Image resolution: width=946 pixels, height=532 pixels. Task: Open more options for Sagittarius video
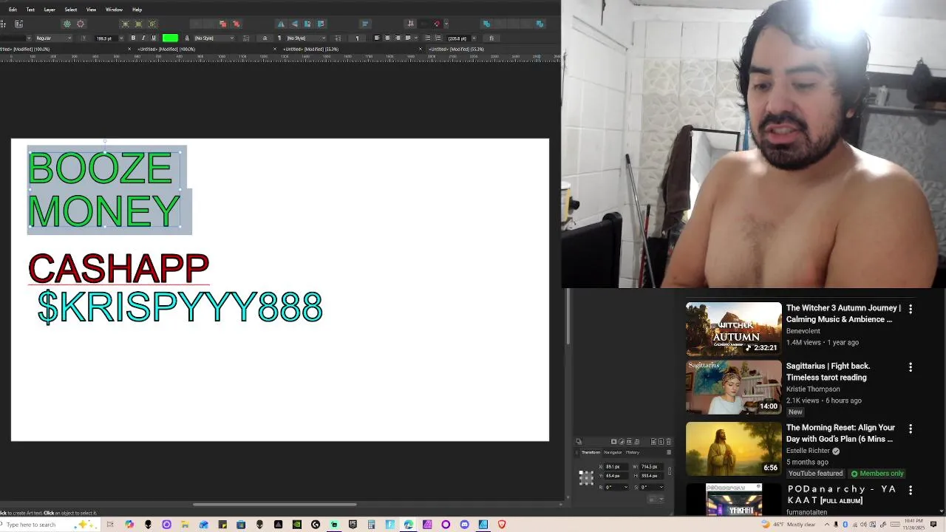(x=911, y=367)
